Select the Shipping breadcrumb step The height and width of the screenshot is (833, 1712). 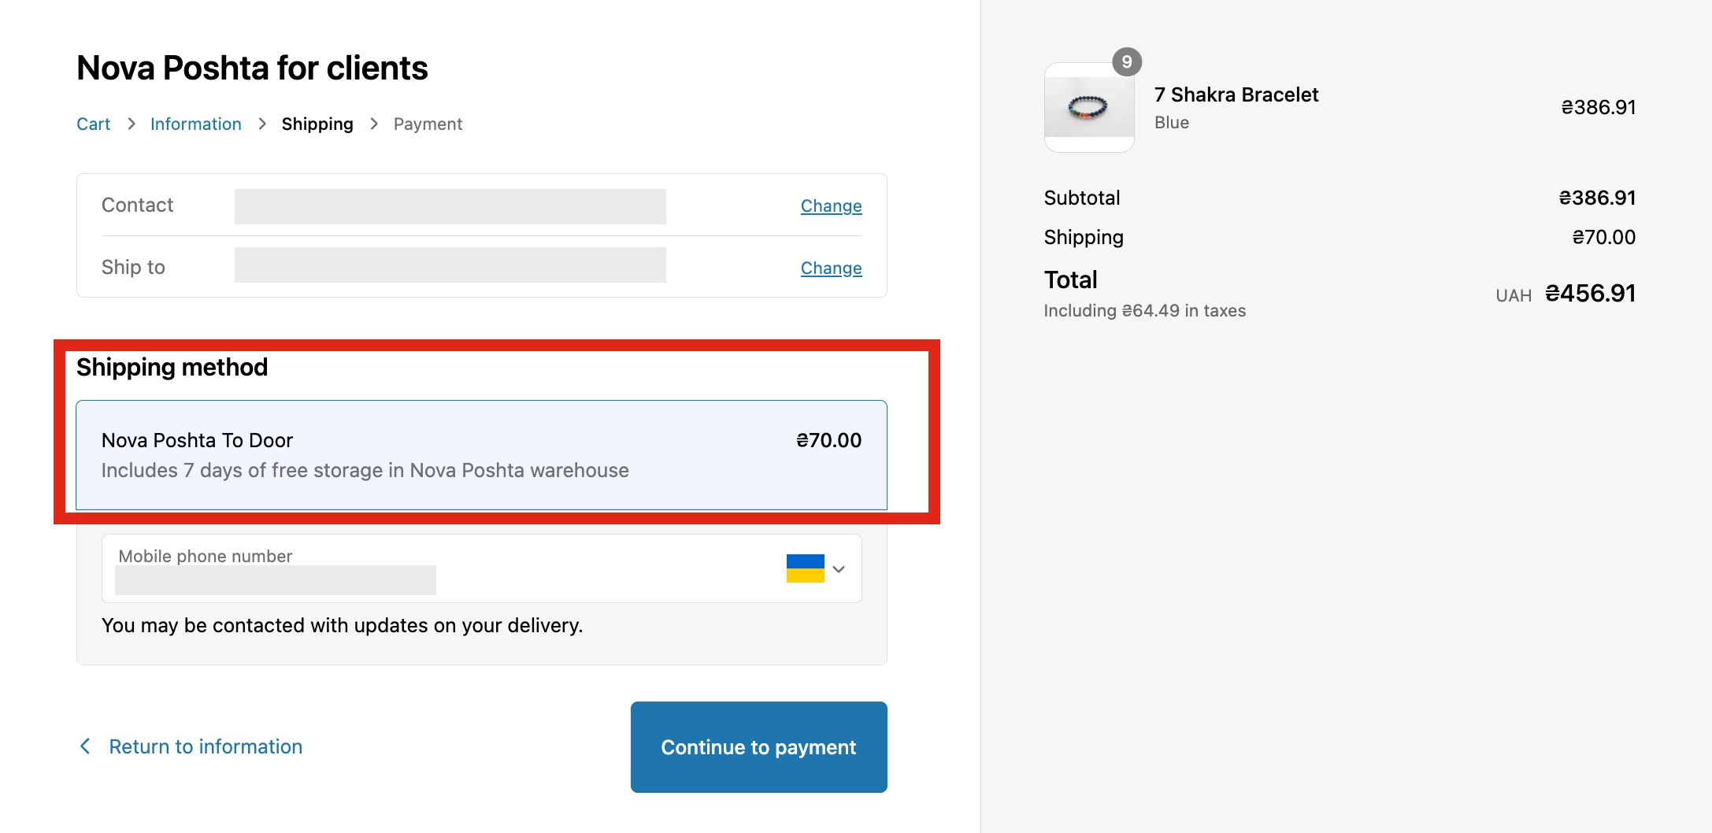[x=317, y=124]
